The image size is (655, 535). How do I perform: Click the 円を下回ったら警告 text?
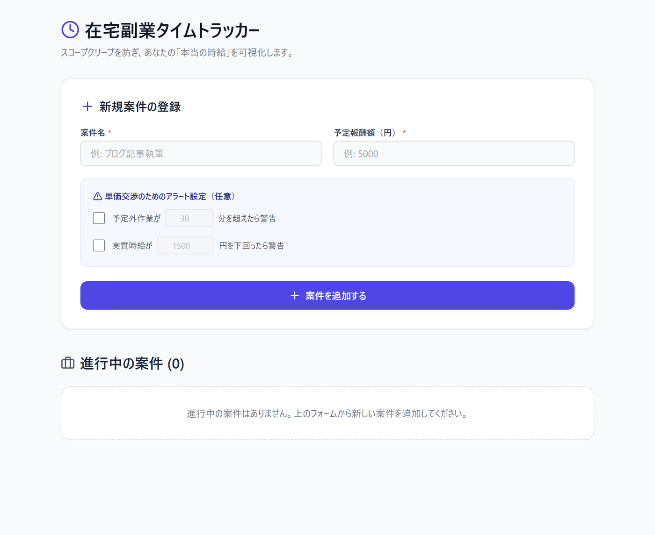[252, 246]
